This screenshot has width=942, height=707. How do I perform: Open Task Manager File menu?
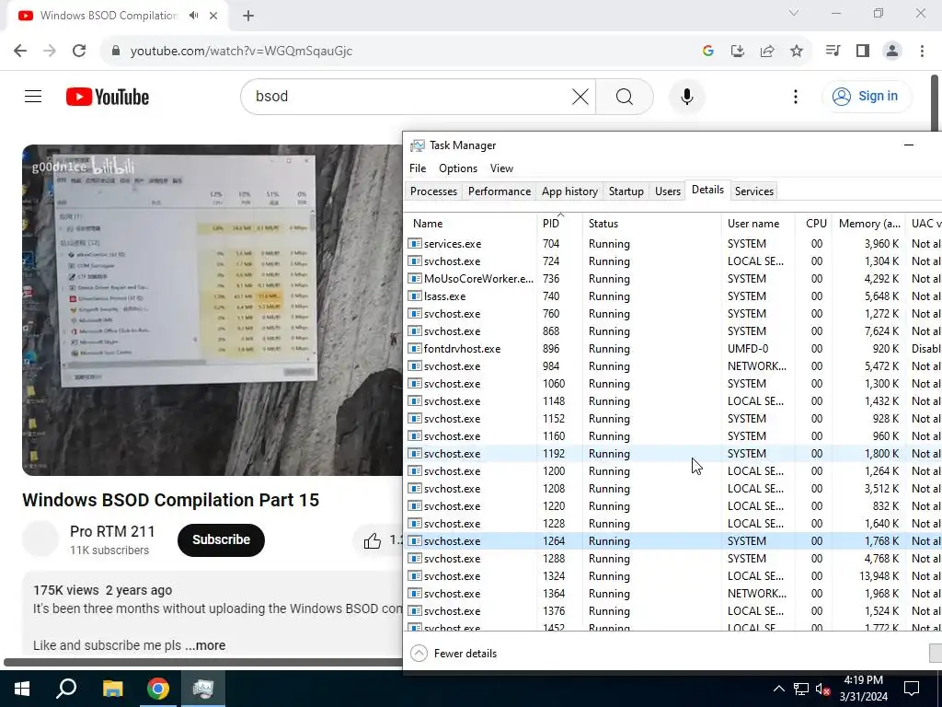(418, 168)
